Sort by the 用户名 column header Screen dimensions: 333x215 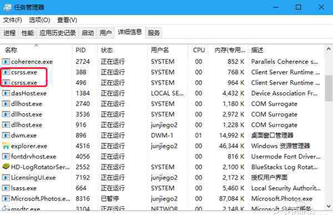168,50
